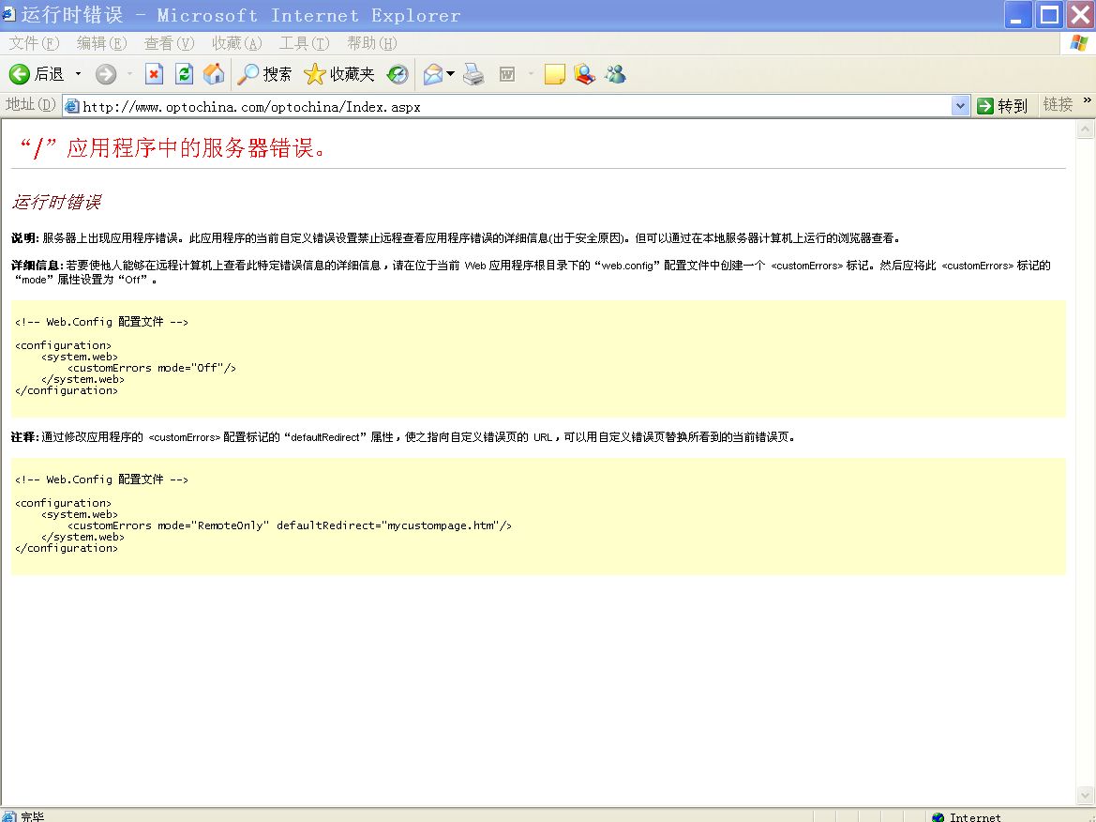
Task: Open the 编辑(E) menu
Action: (101, 43)
